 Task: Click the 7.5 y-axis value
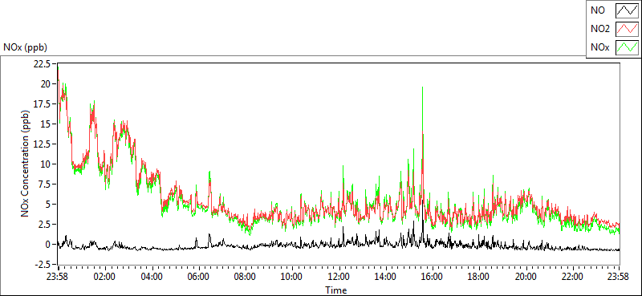(45, 184)
